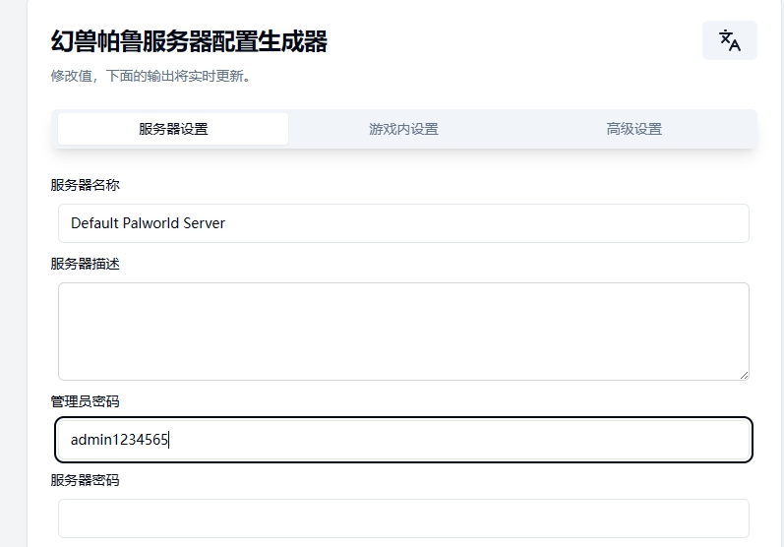Click the word Default in server name
The height and width of the screenshot is (547, 784).
tap(94, 223)
